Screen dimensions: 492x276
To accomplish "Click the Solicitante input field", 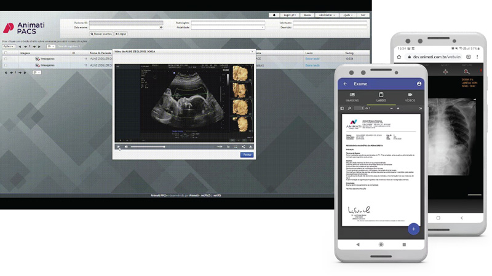I will [x=330, y=23].
